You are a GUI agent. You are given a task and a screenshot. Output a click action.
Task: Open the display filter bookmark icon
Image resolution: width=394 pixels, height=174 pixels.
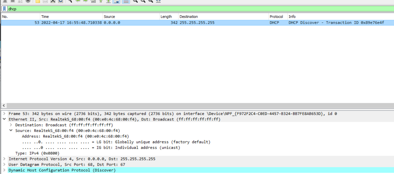point(4,8)
